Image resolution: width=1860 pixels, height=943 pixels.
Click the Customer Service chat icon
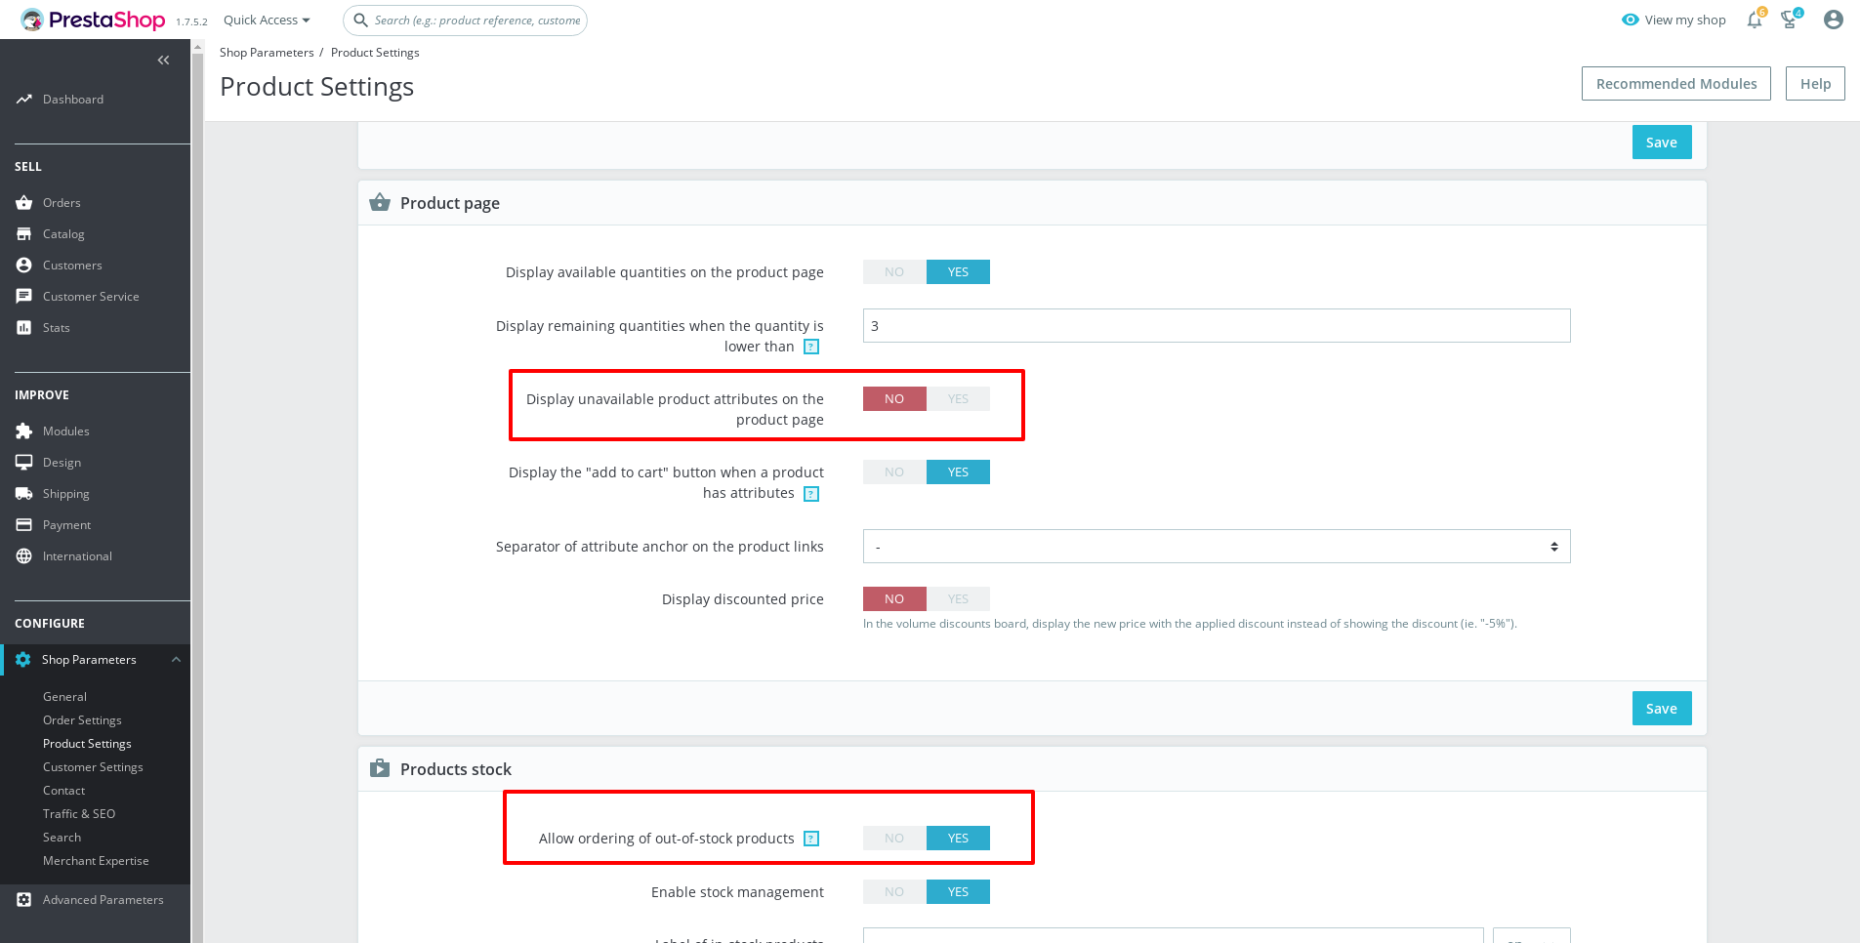click(x=24, y=297)
